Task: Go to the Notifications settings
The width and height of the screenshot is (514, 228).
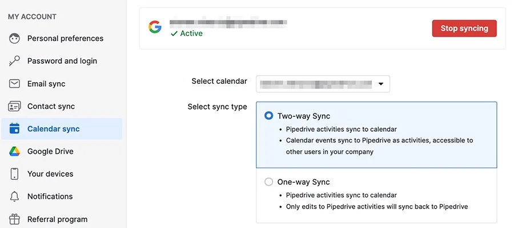Action: point(62,196)
